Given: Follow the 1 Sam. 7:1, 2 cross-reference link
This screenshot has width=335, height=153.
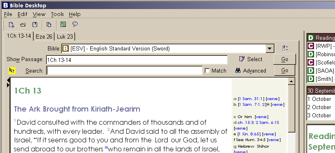Looking at the screenshot, I should tap(252, 105).
